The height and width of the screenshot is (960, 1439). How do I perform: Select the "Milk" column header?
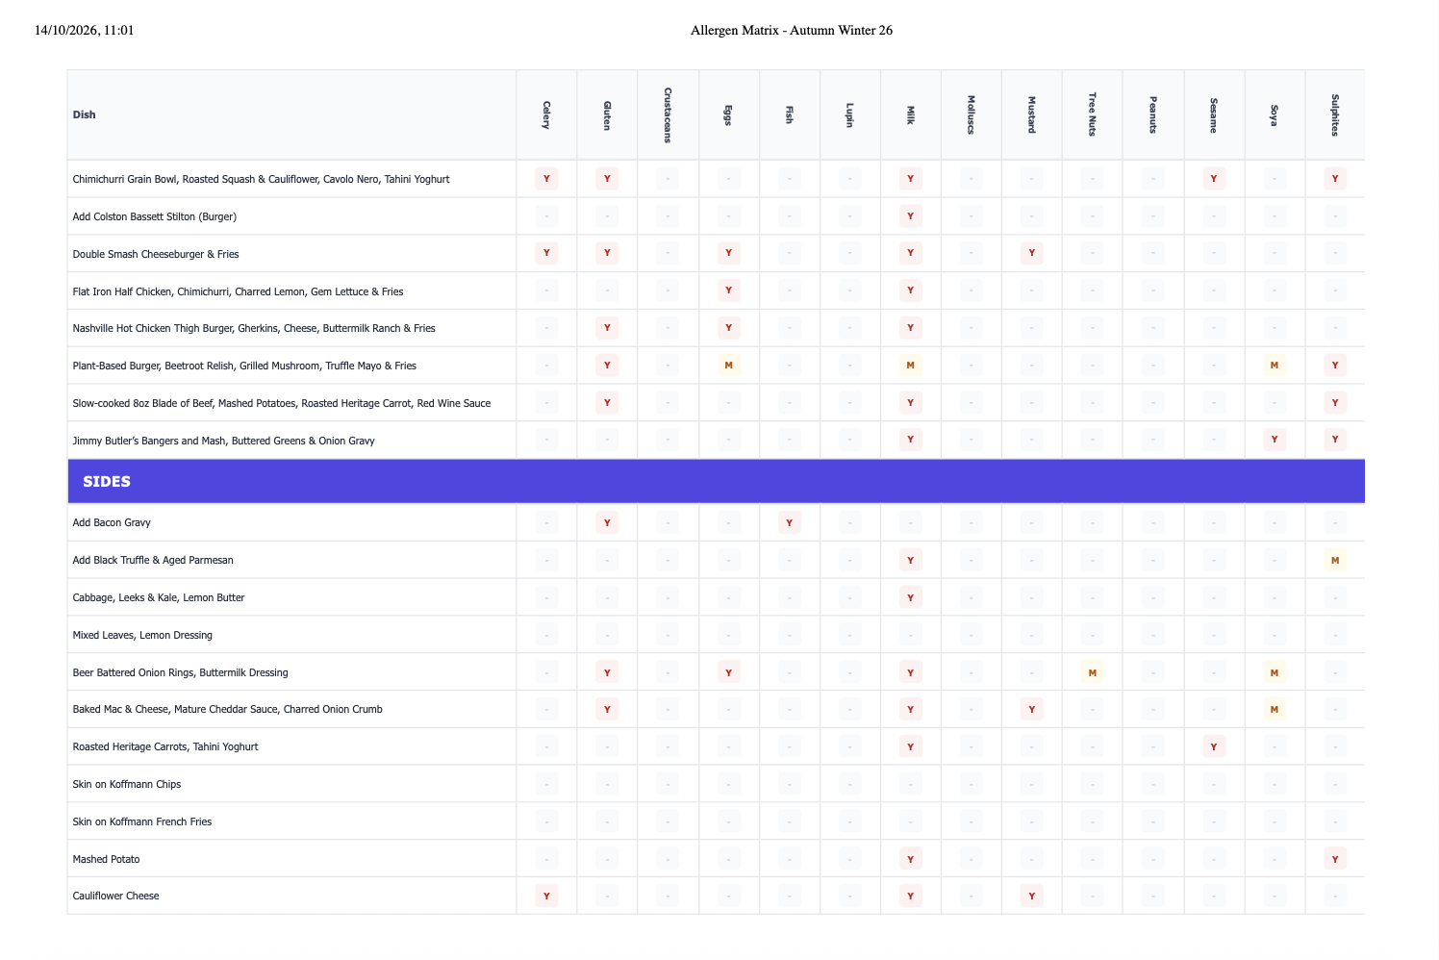click(x=910, y=114)
